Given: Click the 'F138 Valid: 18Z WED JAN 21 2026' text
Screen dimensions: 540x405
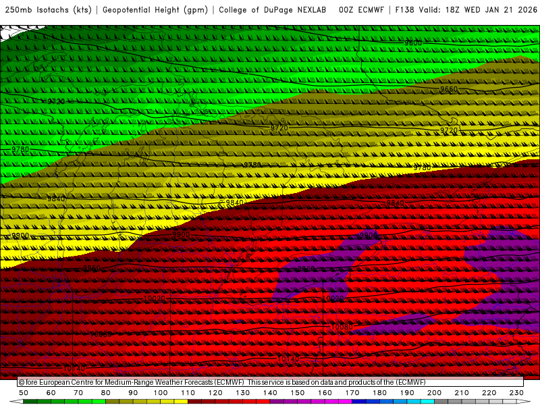Looking at the screenshot, I should [x=466, y=10].
